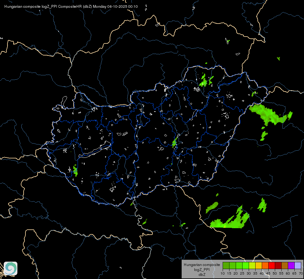Click the legend scale value '10'
304x279 pixels.
point(223,274)
